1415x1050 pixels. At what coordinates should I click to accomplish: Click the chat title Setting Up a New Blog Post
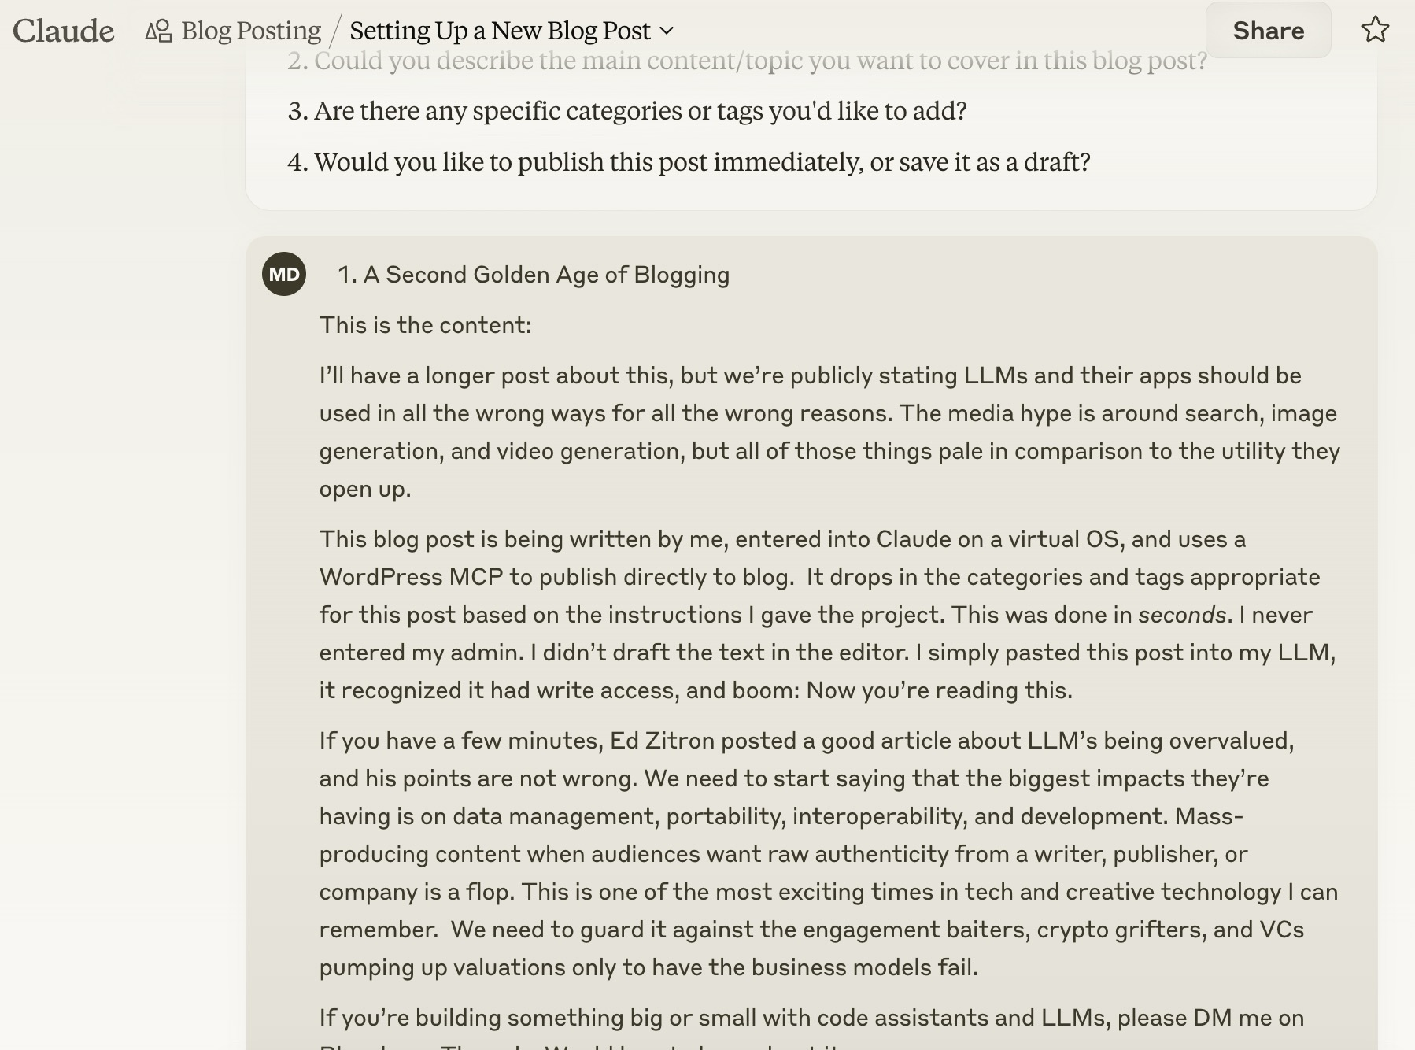point(500,31)
